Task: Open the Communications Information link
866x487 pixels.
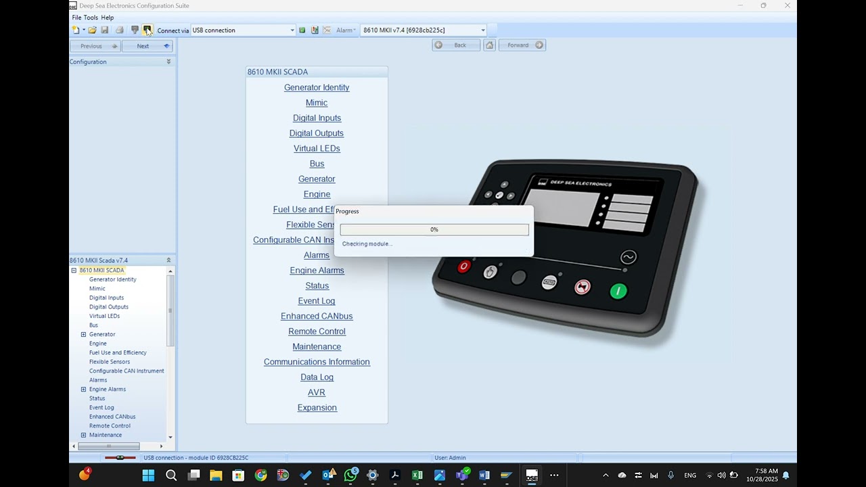Action: click(317, 362)
